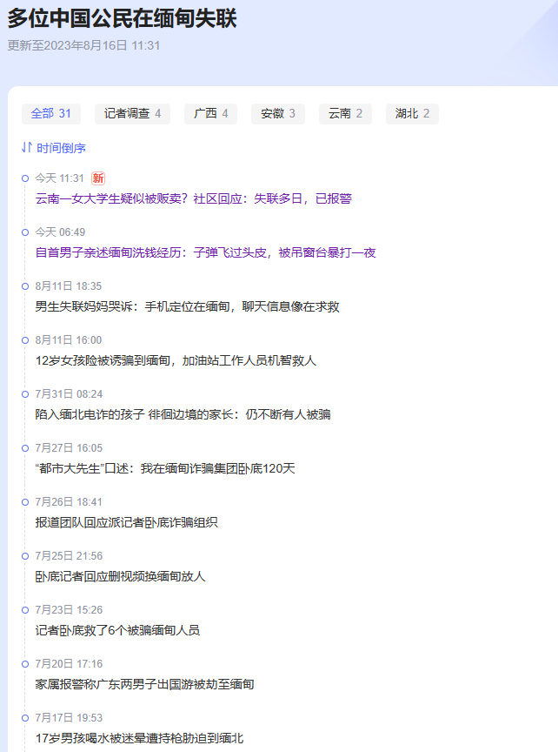This screenshot has width=558, height=752.
Task: Open 记者卧底救了6个被骗缅甸人员 link
Action: point(117,630)
